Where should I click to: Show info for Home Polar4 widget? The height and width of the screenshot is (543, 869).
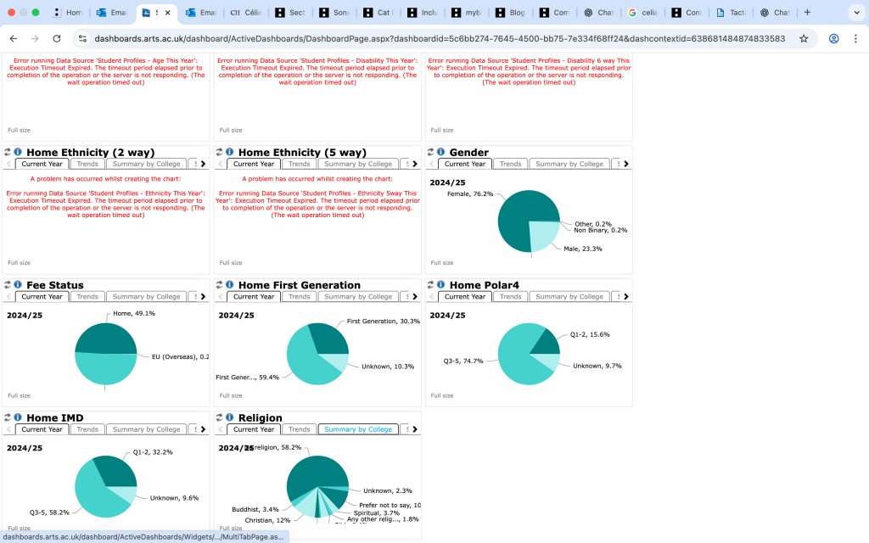click(x=440, y=285)
